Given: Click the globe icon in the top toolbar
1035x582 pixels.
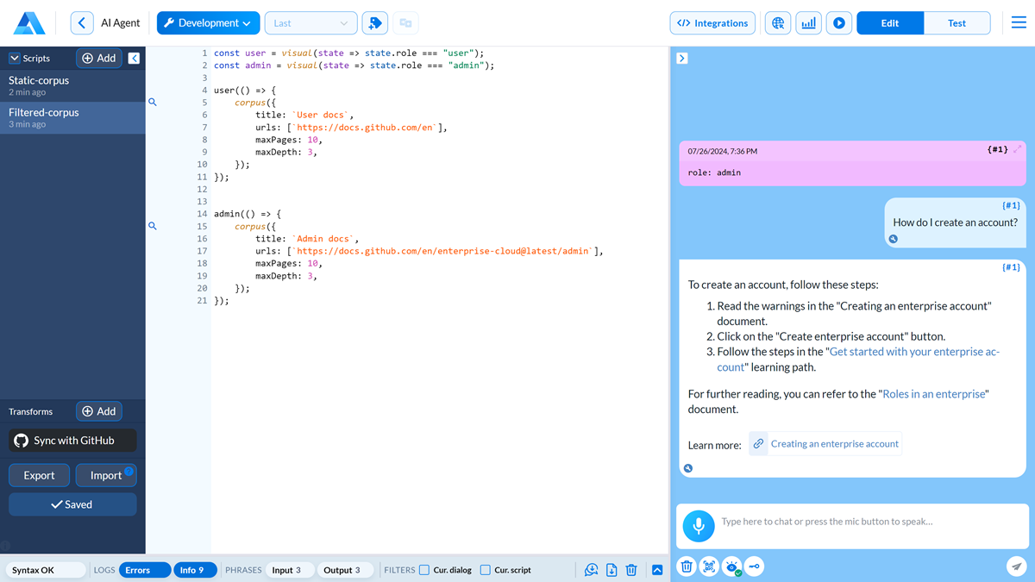Looking at the screenshot, I should pyautogui.click(x=778, y=23).
